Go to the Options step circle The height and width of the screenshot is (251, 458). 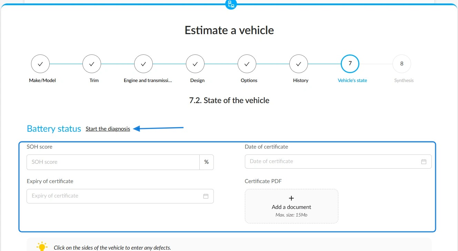(247, 64)
